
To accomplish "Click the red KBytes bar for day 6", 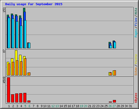I will (29, 101).
